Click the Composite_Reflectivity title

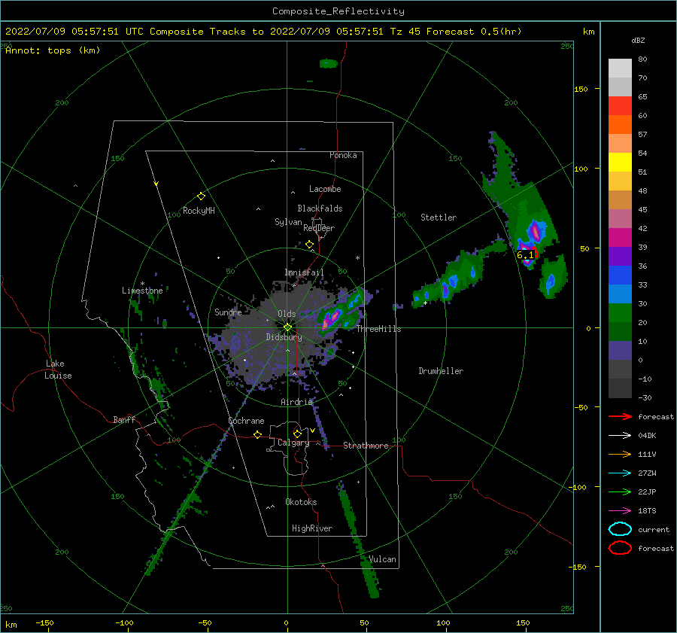point(338,11)
